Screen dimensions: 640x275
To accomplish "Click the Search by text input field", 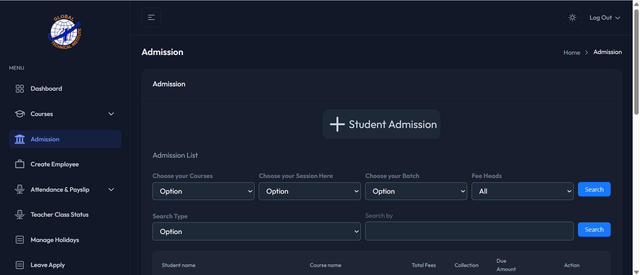I will point(469,231).
